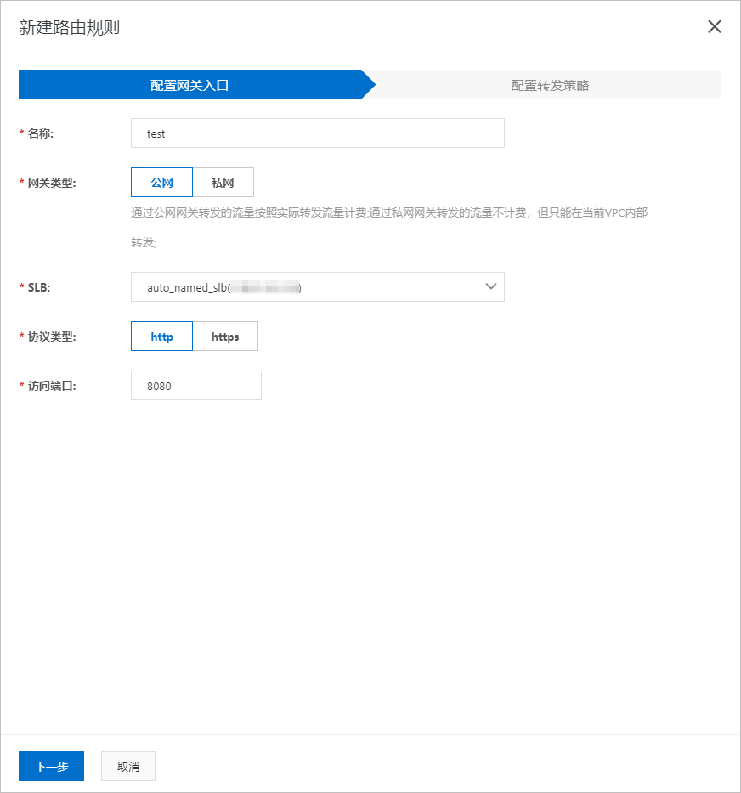Click the gateway billing hint text

389,228
